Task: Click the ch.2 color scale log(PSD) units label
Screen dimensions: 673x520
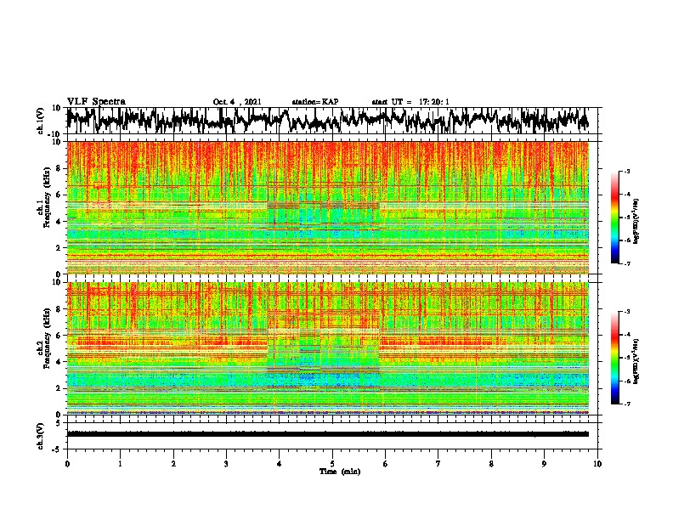Action: click(636, 362)
